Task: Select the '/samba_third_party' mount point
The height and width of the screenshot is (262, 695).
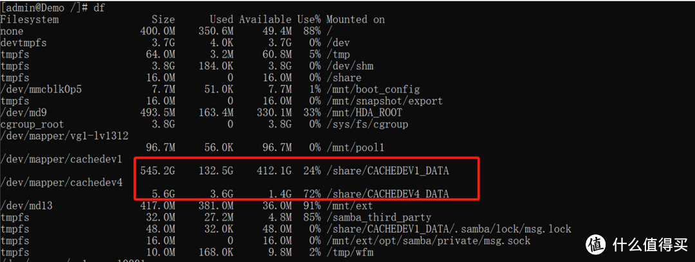Action: [x=379, y=217]
